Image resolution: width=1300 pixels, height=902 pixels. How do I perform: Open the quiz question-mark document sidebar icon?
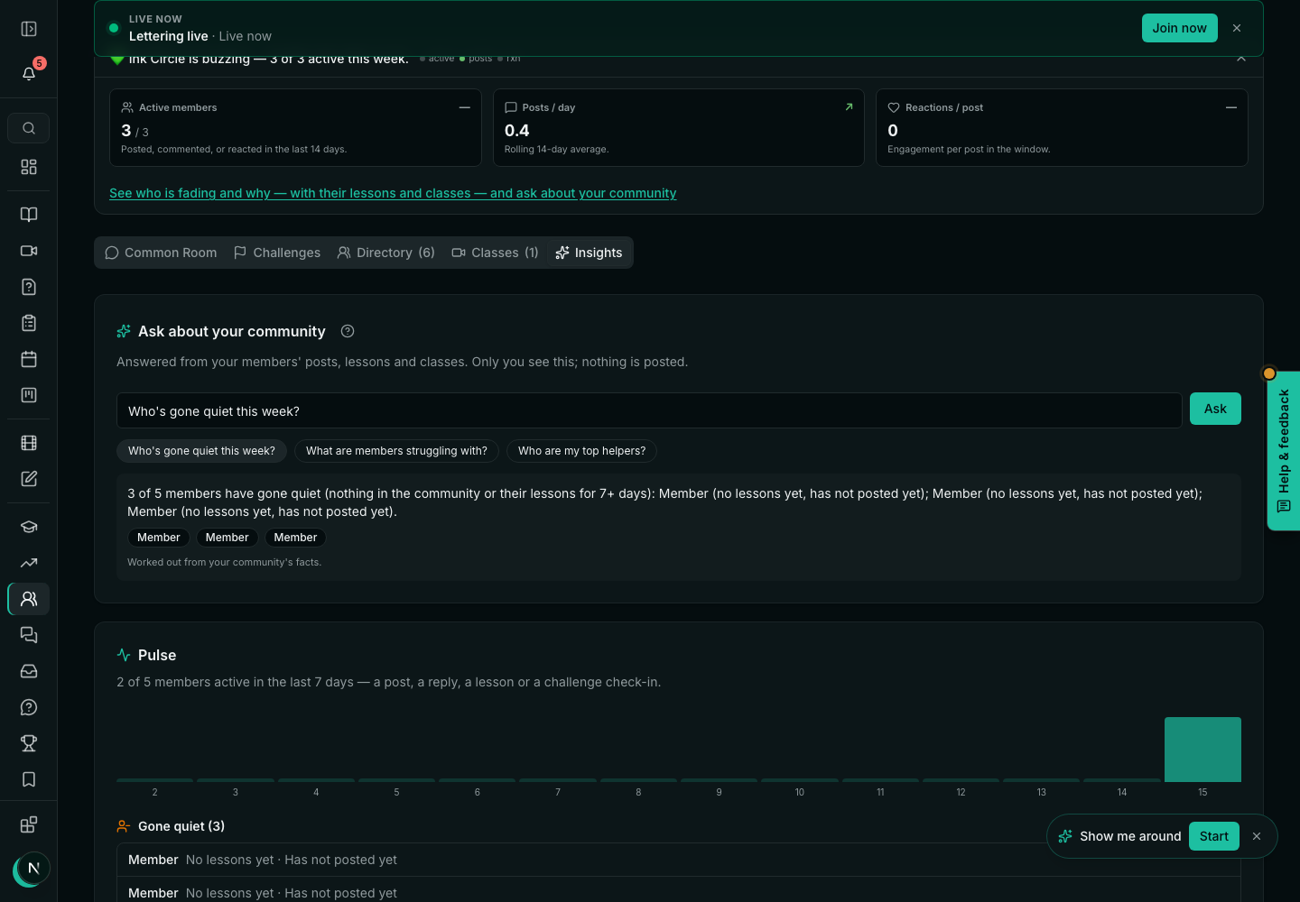[x=29, y=287]
